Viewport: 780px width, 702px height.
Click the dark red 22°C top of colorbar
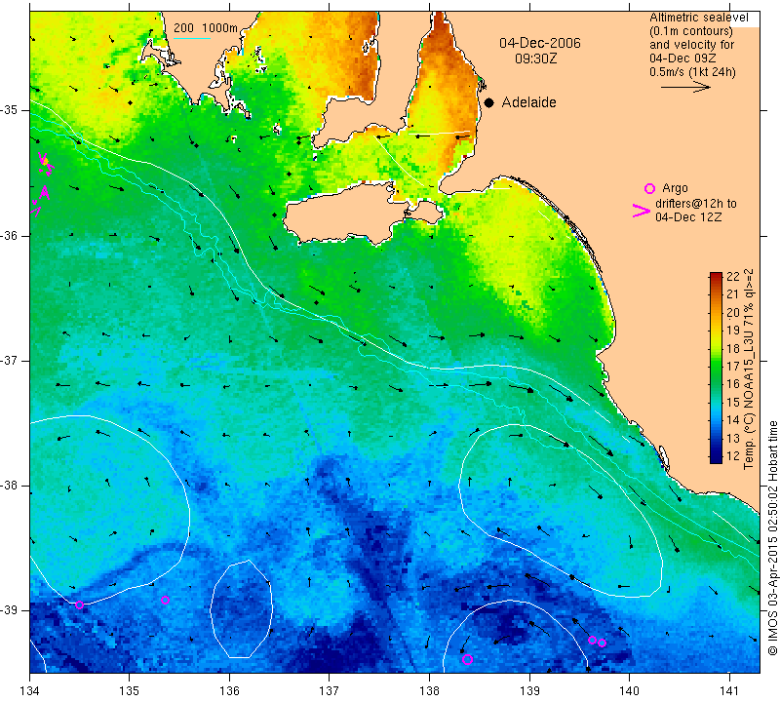click(x=716, y=276)
